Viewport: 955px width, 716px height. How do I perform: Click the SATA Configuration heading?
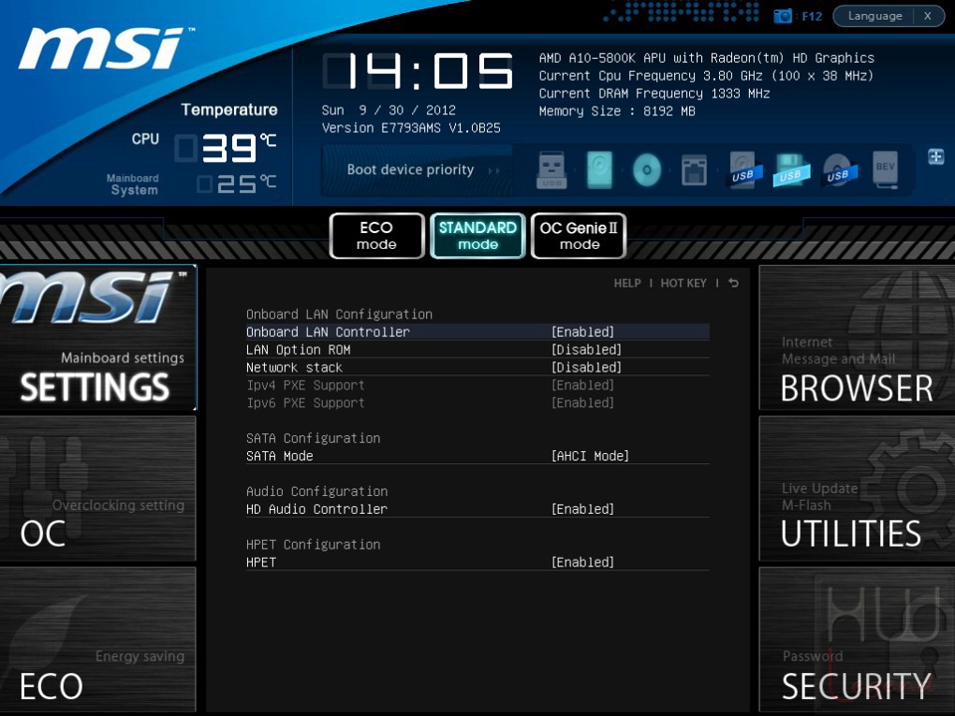[x=313, y=438]
